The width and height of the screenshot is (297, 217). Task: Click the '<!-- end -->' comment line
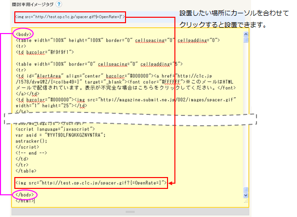click(31, 153)
